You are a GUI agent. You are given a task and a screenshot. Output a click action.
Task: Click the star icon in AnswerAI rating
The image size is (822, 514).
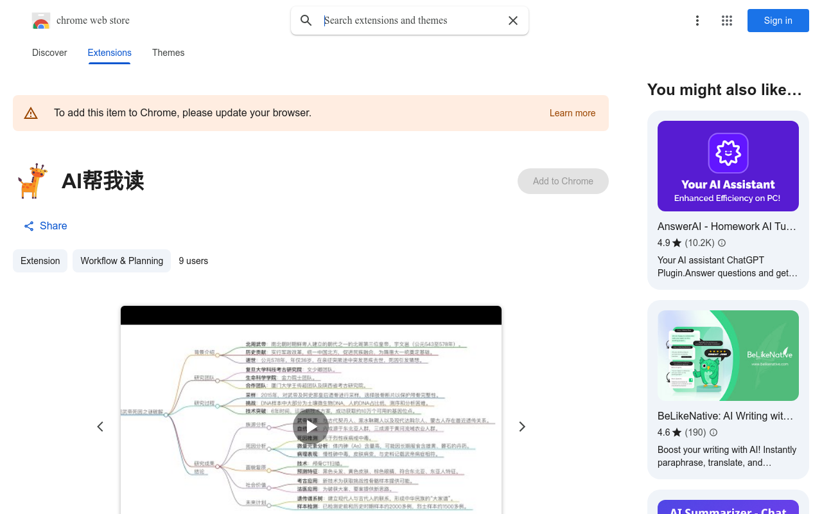pyautogui.click(x=677, y=243)
